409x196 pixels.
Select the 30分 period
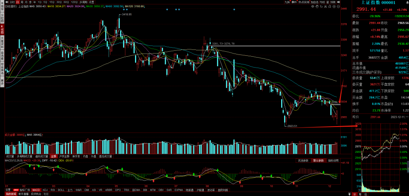[x=59, y=2]
